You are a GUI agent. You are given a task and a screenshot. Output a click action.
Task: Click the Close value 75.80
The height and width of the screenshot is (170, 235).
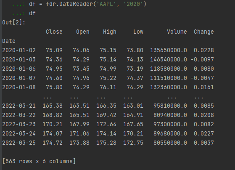click(54, 88)
